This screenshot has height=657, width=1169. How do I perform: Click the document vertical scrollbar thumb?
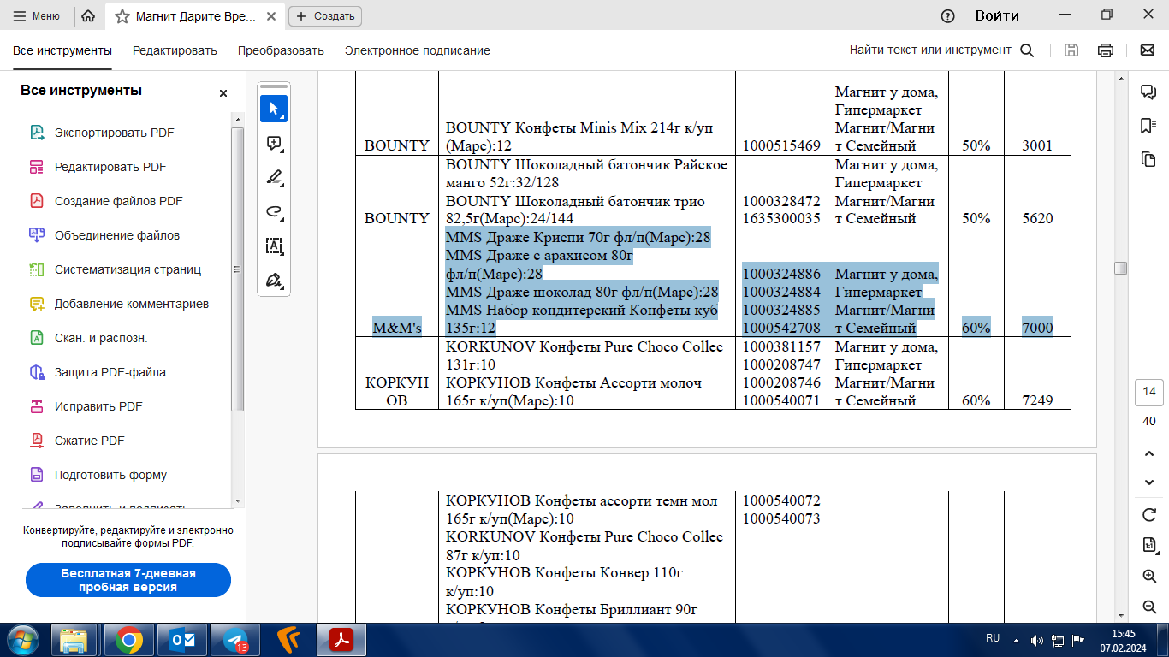coord(1120,269)
